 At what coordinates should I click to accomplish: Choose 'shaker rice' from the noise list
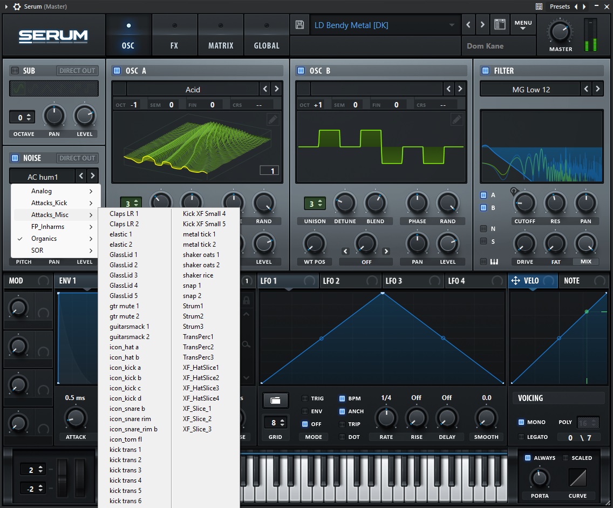[x=198, y=275]
